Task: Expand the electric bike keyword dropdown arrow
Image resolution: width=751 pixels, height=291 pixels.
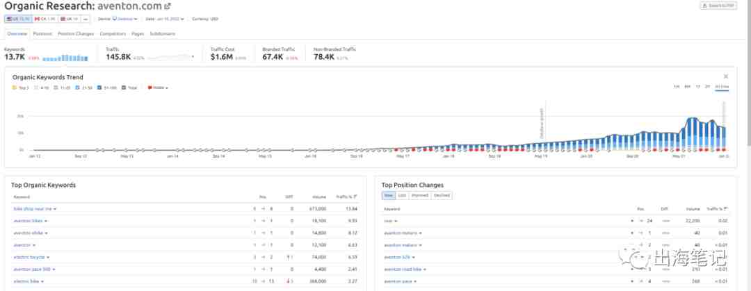Action: click(42, 281)
